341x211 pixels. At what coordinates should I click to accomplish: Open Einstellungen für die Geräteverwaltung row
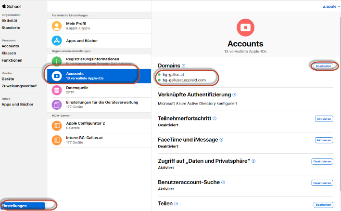click(x=99, y=105)
